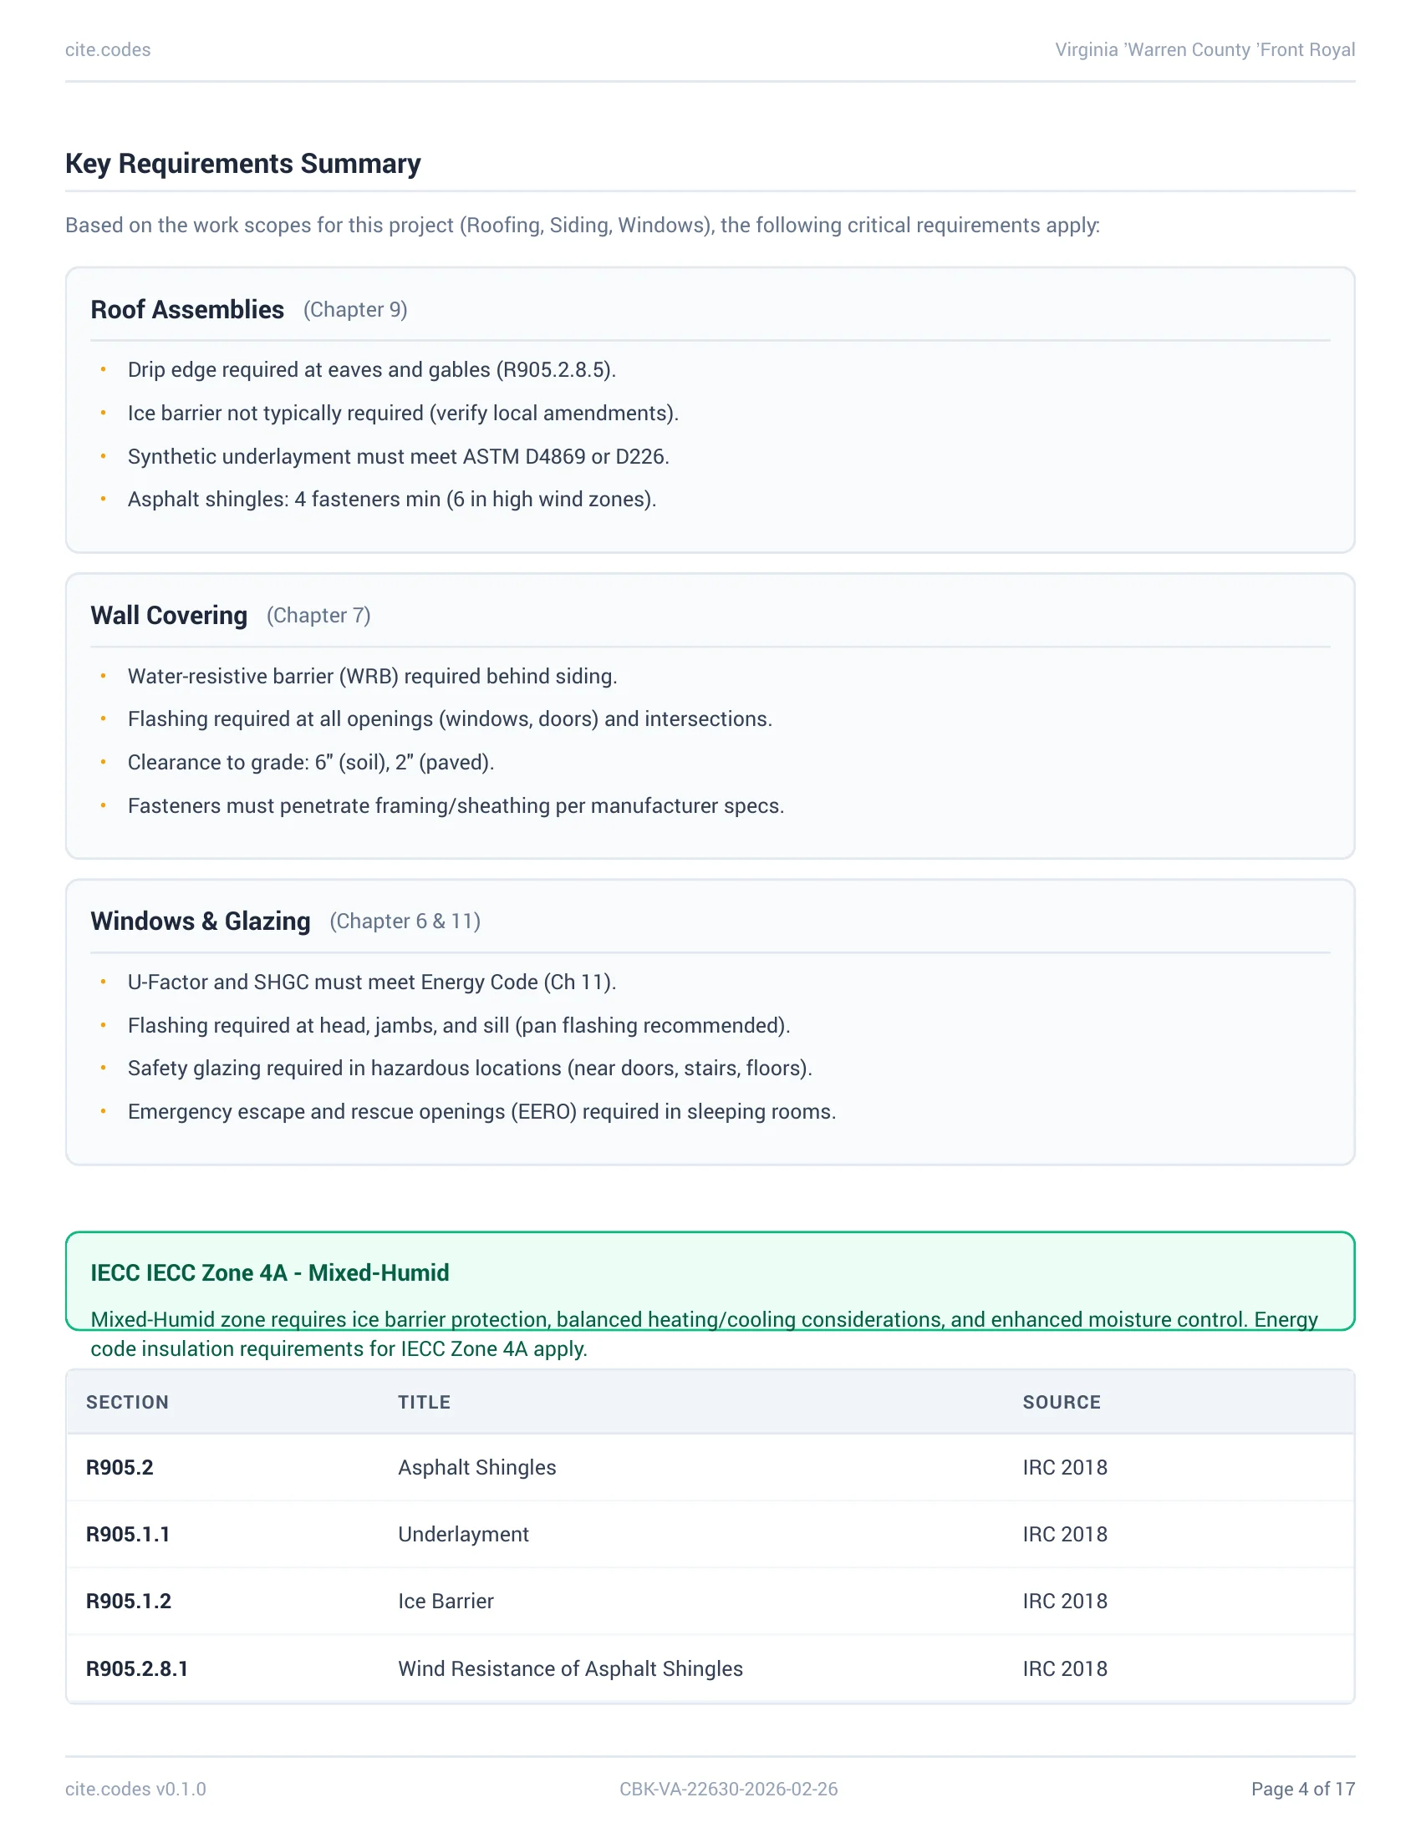Viewport: 1421px width, 1838px height.
Task: Click the Emergency escape and rescue openings line
Action: [x=481, y=1112]
